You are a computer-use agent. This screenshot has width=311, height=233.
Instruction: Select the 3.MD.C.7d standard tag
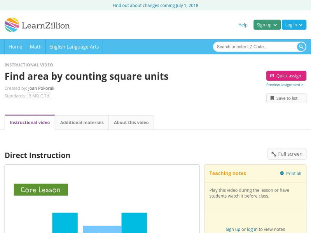coord(39,96)
